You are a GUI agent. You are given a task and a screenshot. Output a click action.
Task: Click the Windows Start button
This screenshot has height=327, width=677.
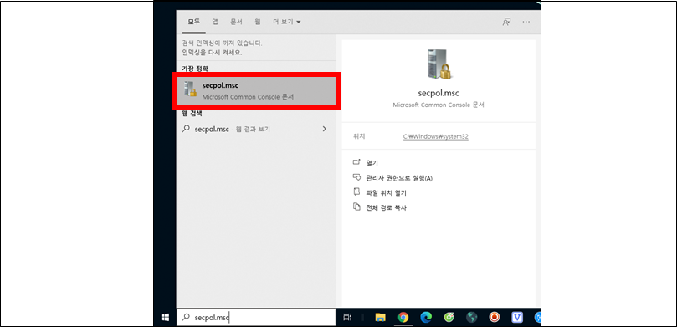pos(165,318)
